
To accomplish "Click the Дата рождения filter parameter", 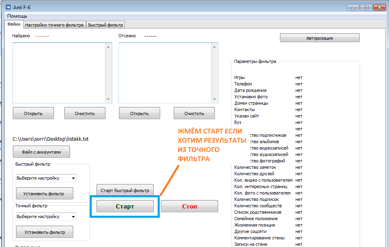I will pyautogui.click(x=250, y=90).
